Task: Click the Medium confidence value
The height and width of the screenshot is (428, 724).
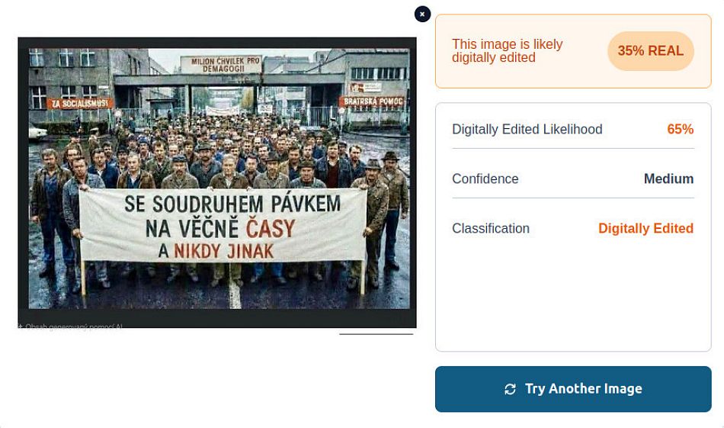Action: coord(668,179)
